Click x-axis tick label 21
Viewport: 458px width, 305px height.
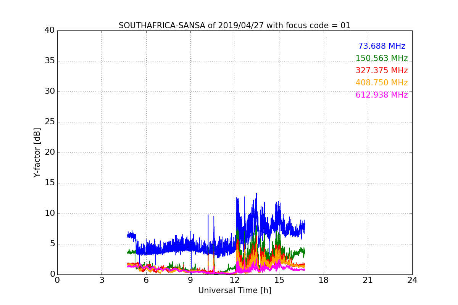tap(368, 280)
